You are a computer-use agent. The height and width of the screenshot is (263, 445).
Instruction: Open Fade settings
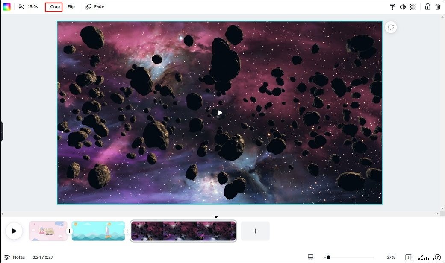95,6
